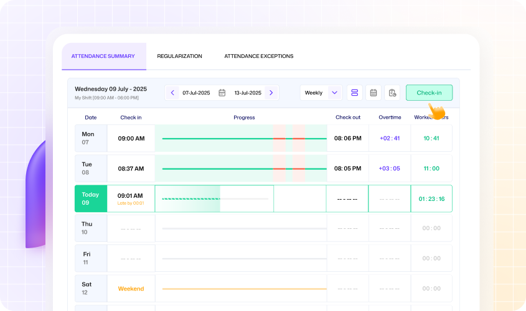This screenshot has height=311, width=526.
Task: Click the Check out column header
Action: [x=348, y=118]
